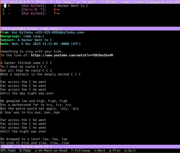Click 'q:Quit' in bottom bar
This screenshot has width=180, height=153.
[130, 151]
